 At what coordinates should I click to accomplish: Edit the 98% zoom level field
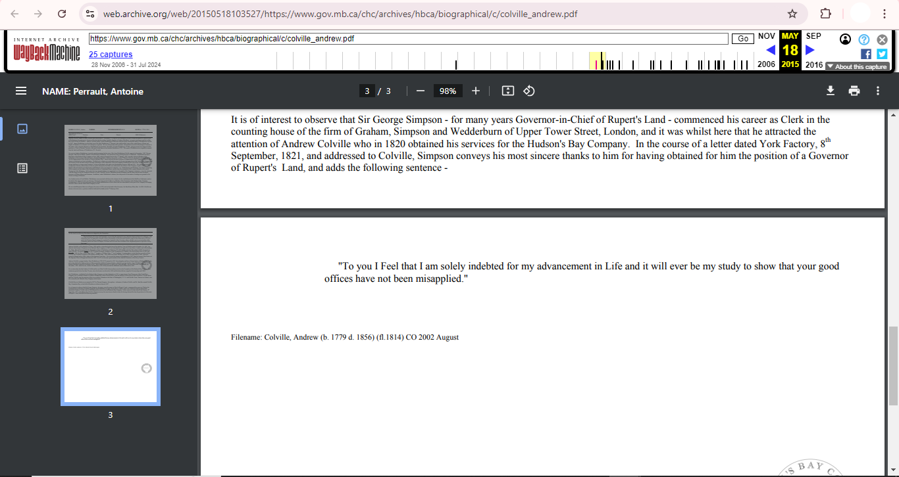(448, 91)
